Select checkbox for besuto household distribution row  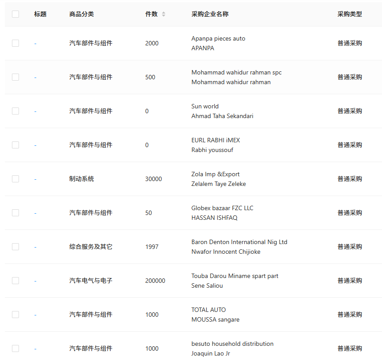pos(15,348)
